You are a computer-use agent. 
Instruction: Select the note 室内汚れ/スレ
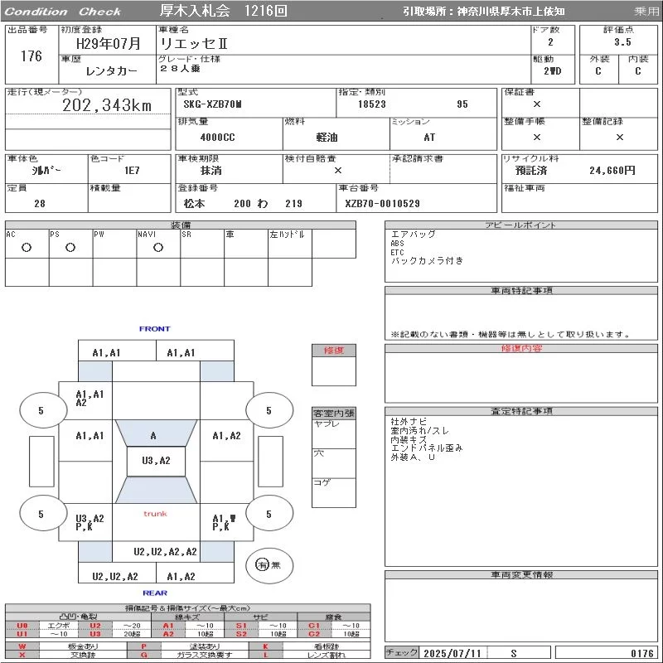(x=420, y=430)
